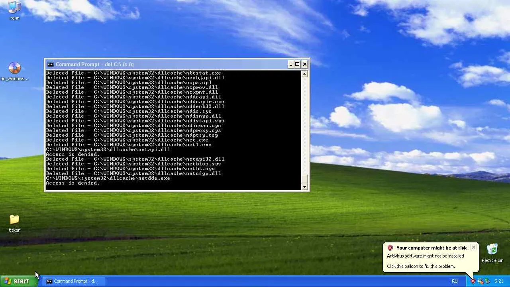The image size is (510, 287).
Task: Minimize the Command Prompt window
Action: (x=291, y=64)
